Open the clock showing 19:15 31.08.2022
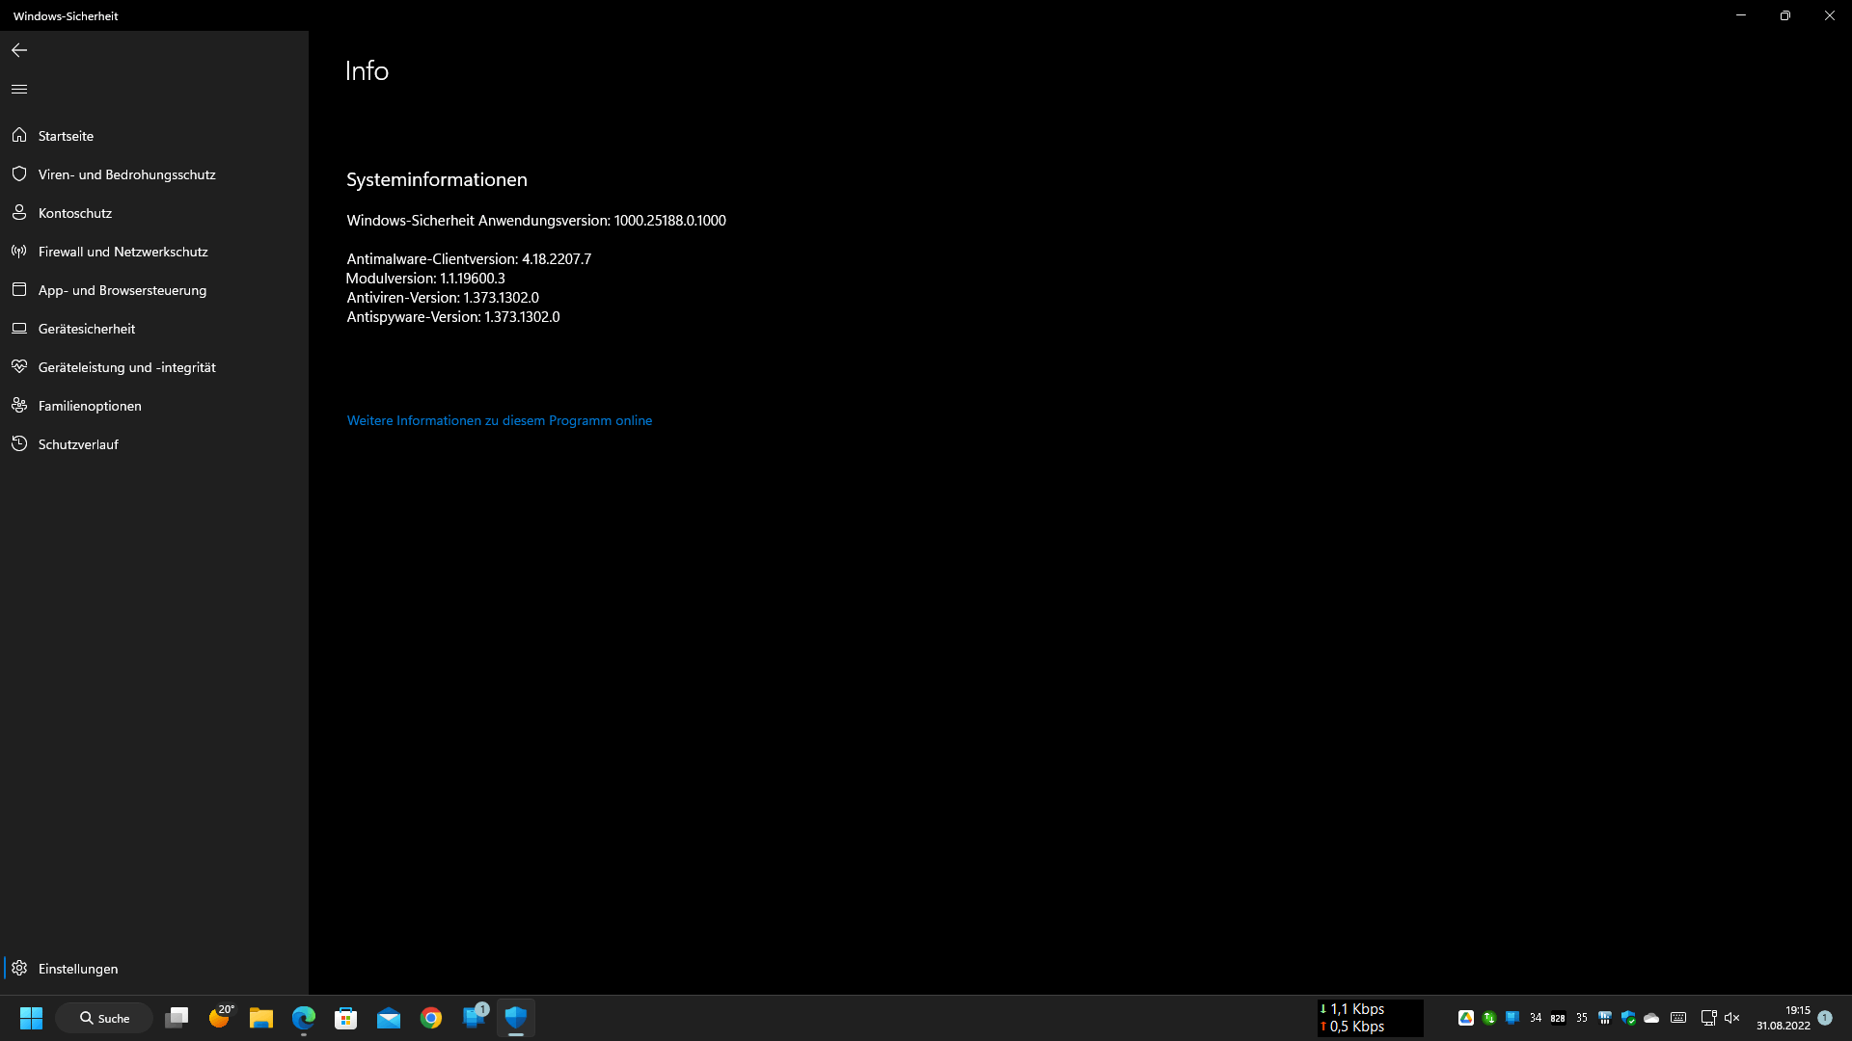 [x=1784, y=1018]
